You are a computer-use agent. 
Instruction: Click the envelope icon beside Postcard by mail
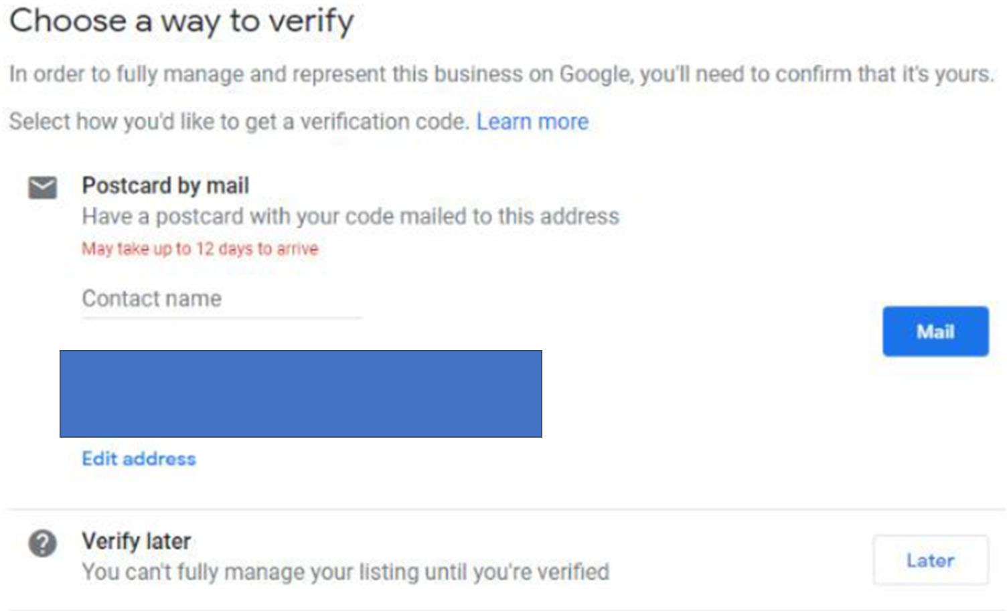[x=42, y=188]
